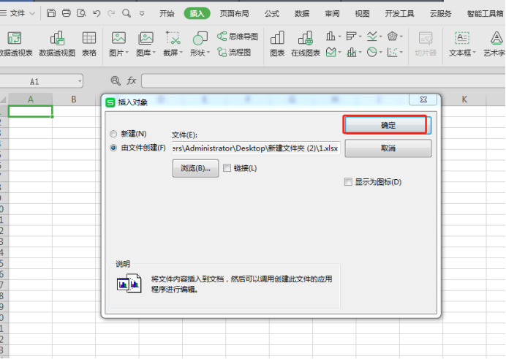Image resolution: width=506 pixels, height=359 pixels.
Task: Open Print Preview icon
Action: point(81,13)
